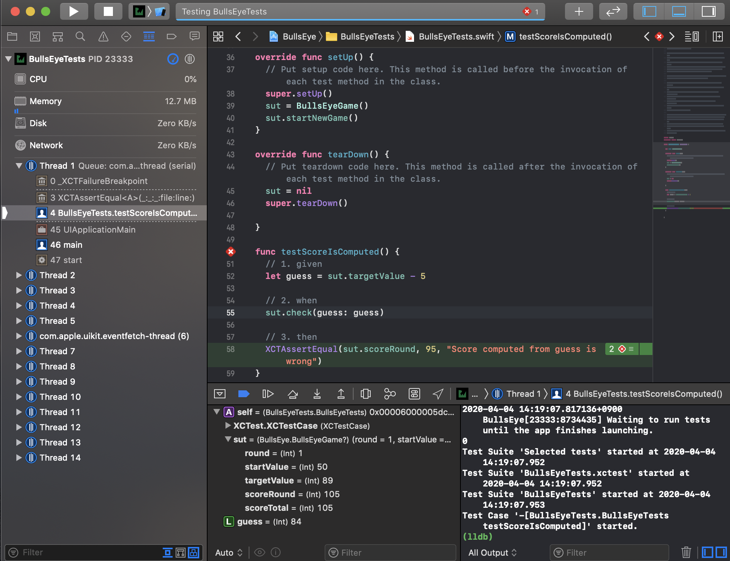Open the Auto variables scope dropdown
The width and height of the screenshot is (730, 561).
[229, 553]
